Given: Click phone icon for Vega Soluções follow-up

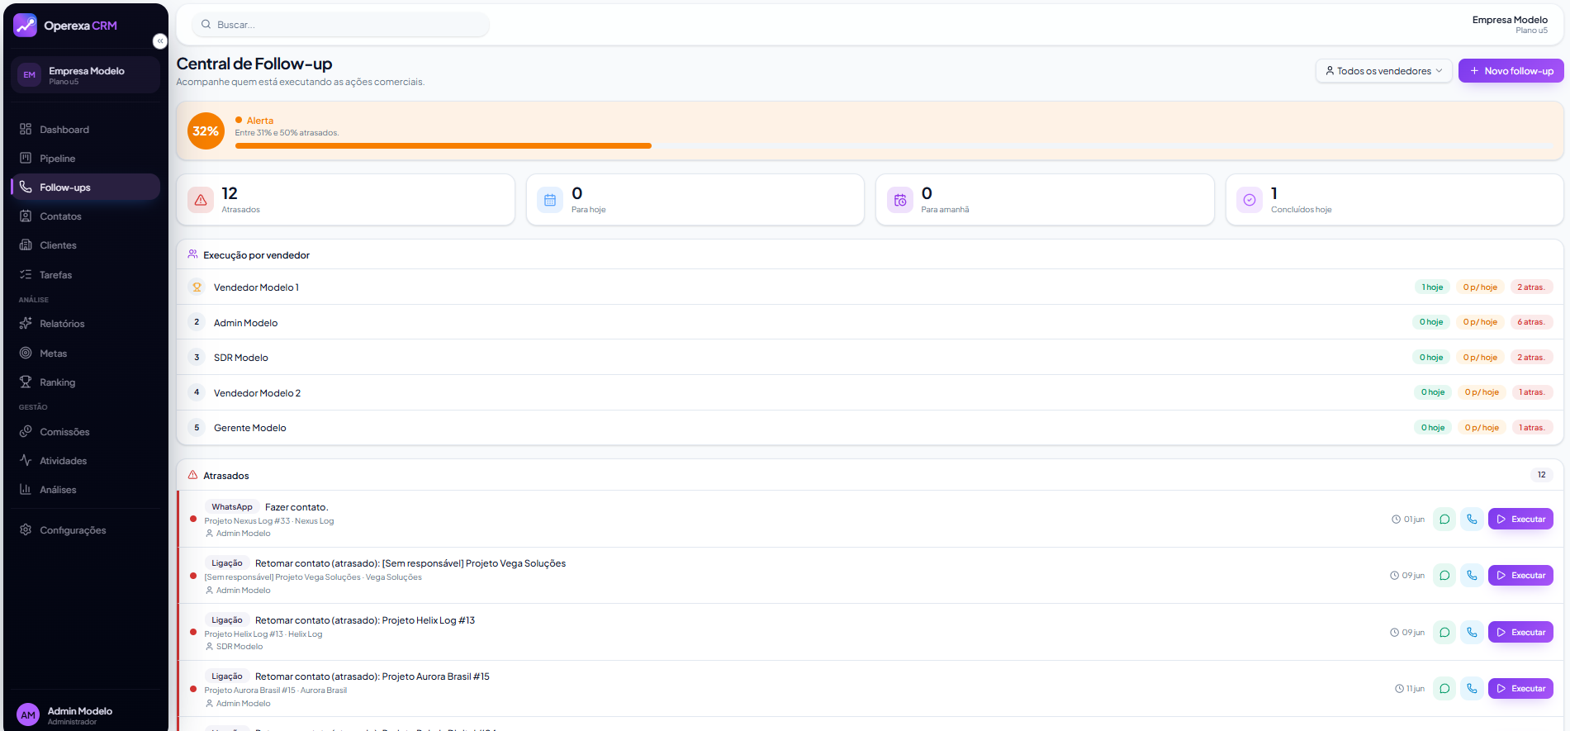Looking at the screenshot, I should 1472,576.
